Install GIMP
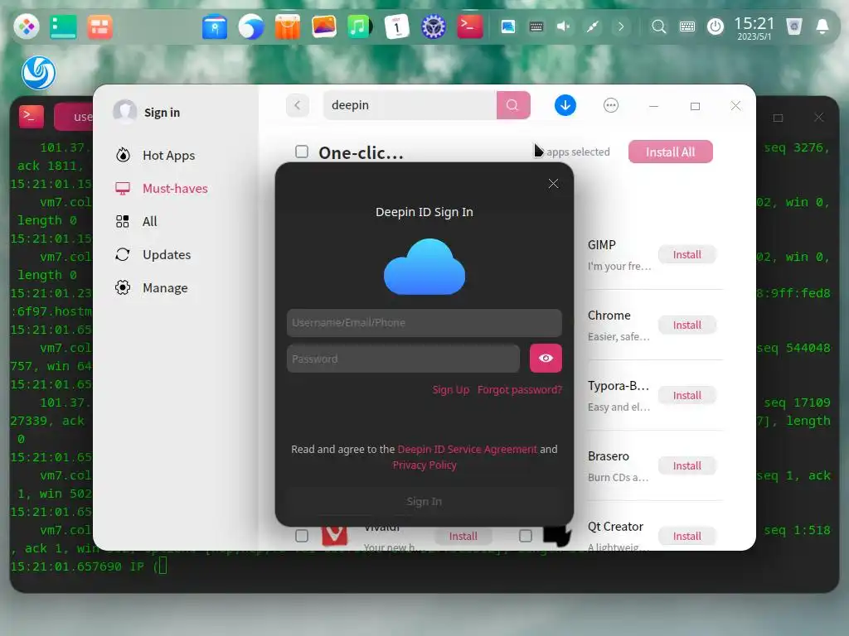This screenshot has height=636, width=849. [x=686, y=254]
